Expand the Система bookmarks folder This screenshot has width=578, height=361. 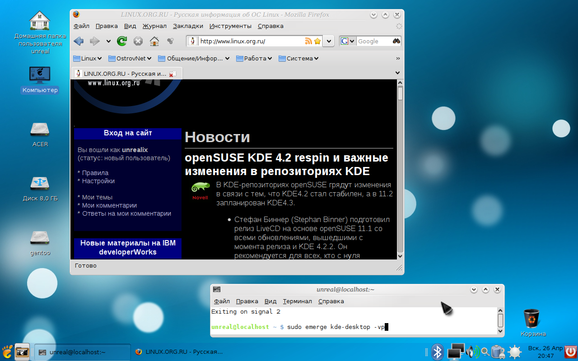pos(298,58)
